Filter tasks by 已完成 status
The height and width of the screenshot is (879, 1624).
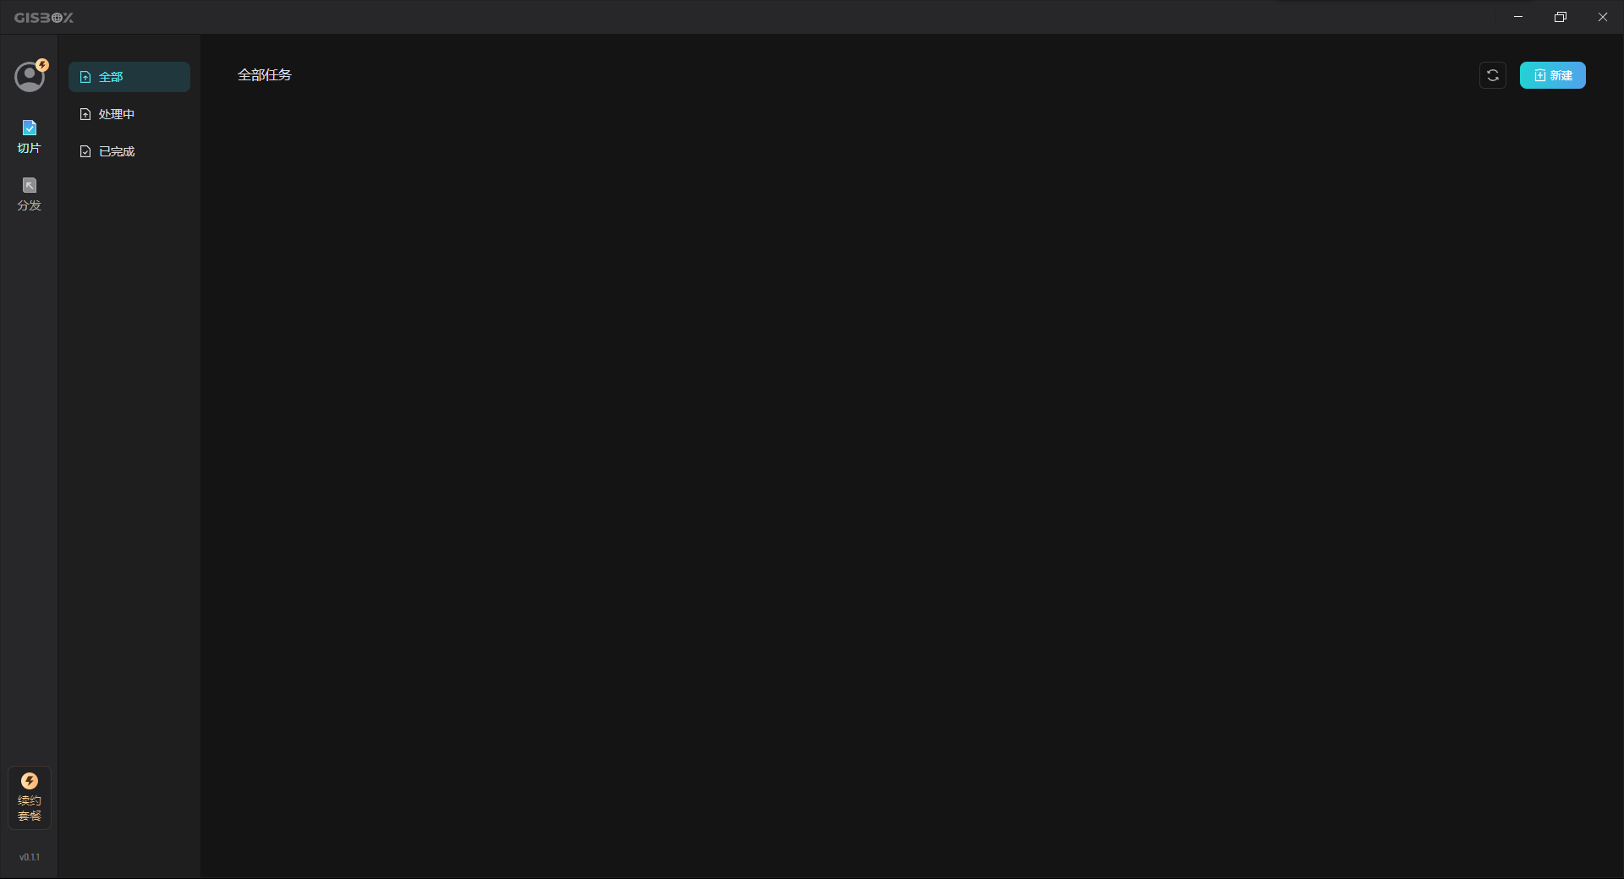129,151
